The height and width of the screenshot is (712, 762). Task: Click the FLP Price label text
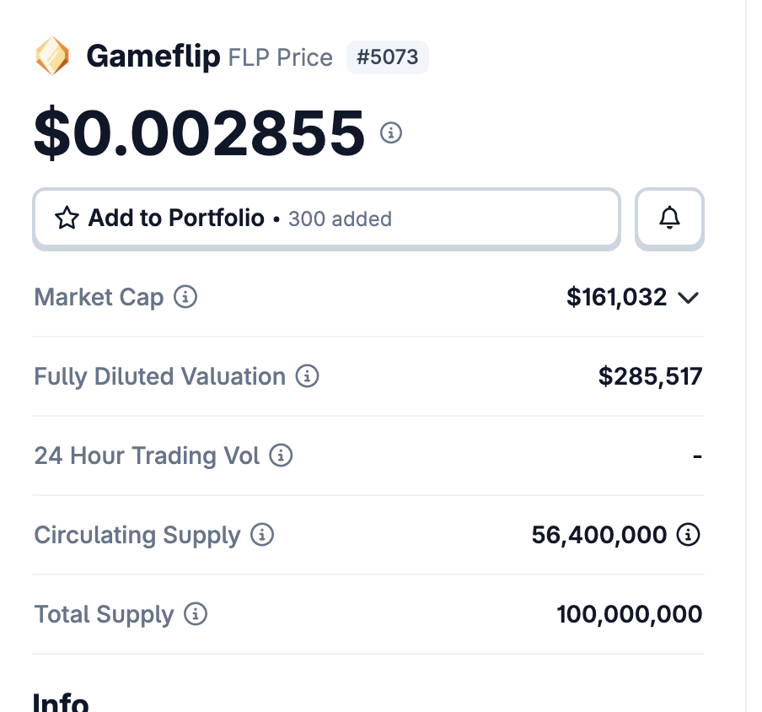[x=281, y=58]
